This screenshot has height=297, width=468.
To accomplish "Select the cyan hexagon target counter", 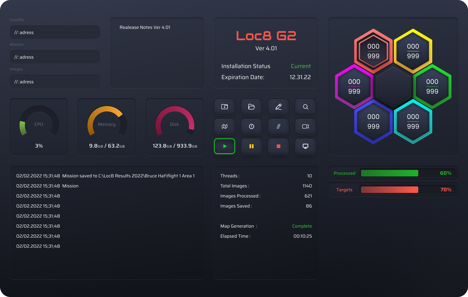I will 413,122.
